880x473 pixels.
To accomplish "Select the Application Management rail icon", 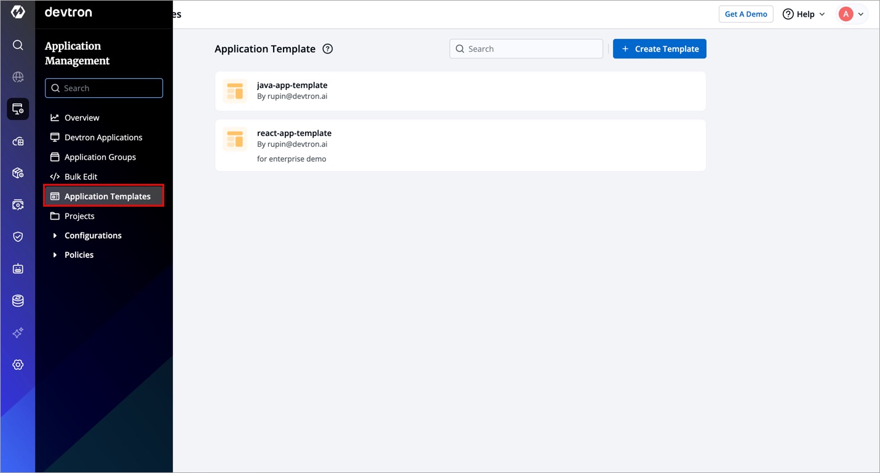I will (18, 109).
